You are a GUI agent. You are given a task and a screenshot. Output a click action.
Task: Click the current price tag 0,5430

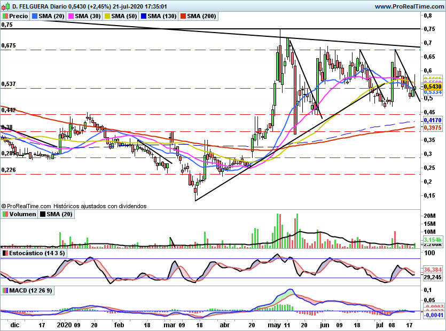[x=433, y=86]
